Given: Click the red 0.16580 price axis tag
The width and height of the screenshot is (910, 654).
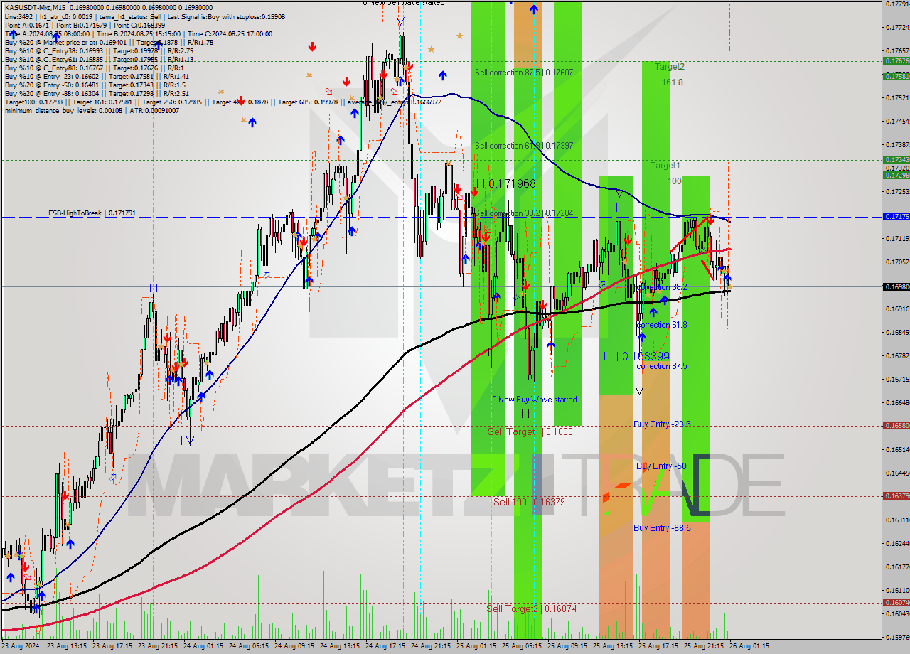Looking at the screenshot, I should pyautogui.click(x=895, y=426).
